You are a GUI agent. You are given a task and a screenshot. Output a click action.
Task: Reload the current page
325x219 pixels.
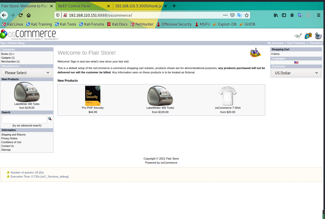click(x=21, y=15)
